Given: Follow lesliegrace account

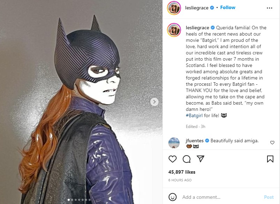Looking at the screenshot, I should click(228, 8).
